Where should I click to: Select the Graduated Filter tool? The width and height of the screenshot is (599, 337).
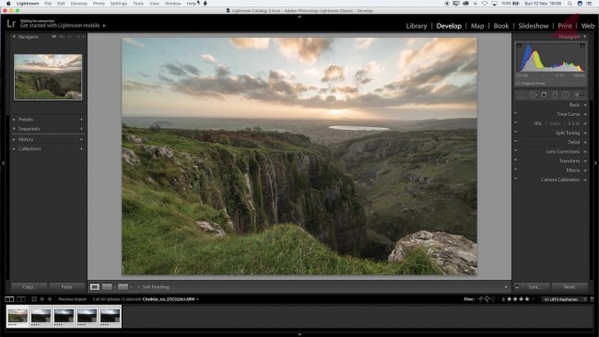(555, 95)
